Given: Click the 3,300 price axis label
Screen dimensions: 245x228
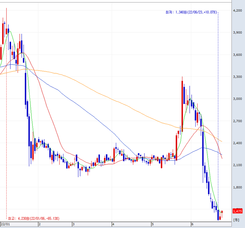Looking at the screenshot, I should pos(237,77).
